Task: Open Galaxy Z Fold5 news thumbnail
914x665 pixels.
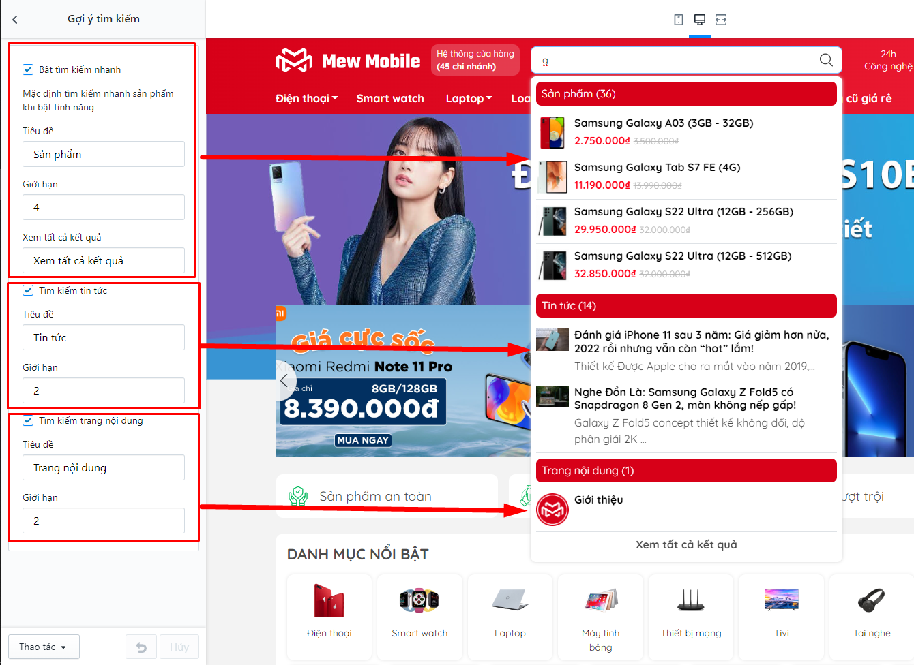Action: (552, 397)
